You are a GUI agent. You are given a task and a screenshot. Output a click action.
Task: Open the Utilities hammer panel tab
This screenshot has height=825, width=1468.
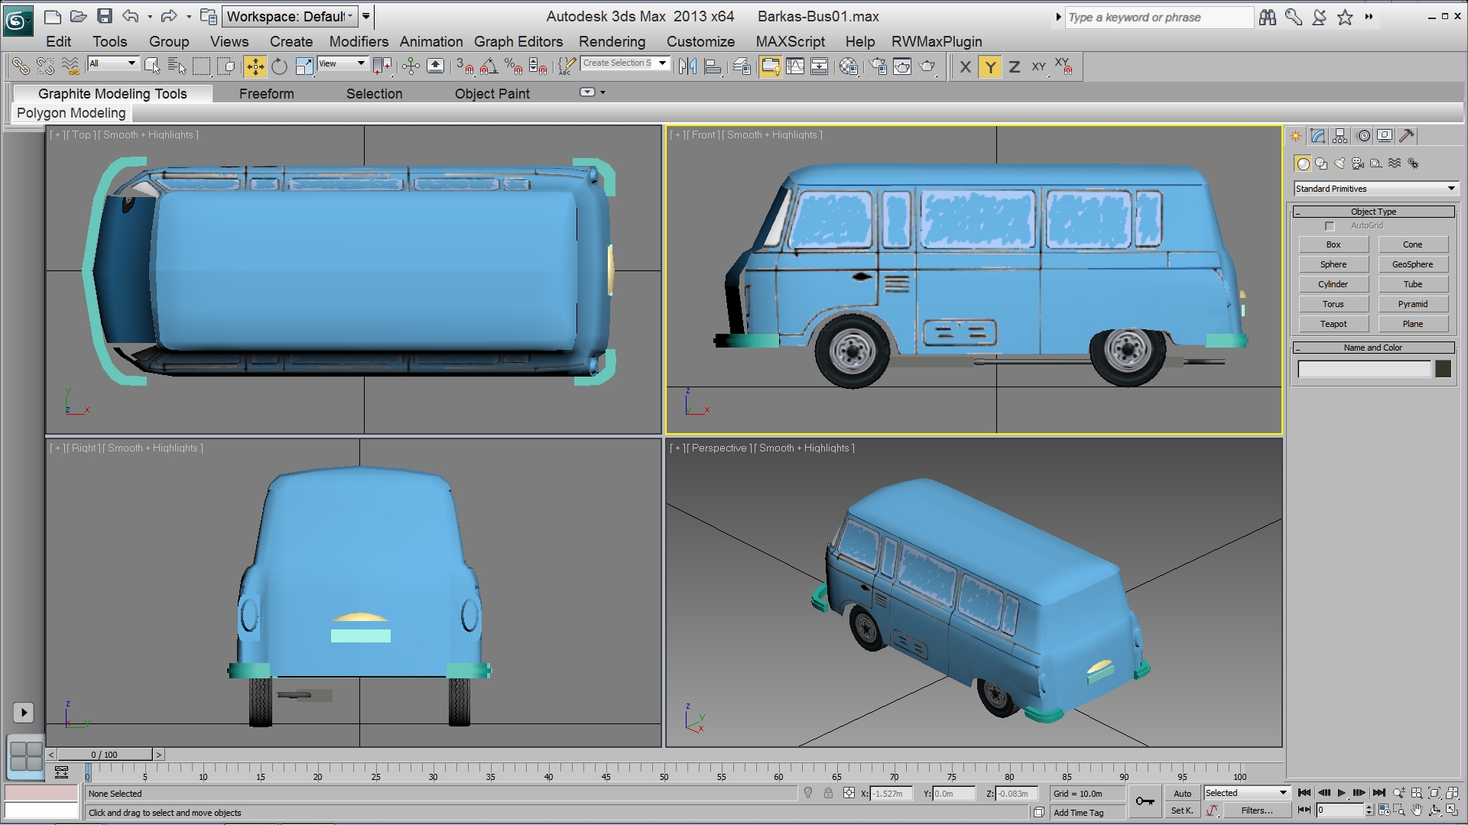1407,136
